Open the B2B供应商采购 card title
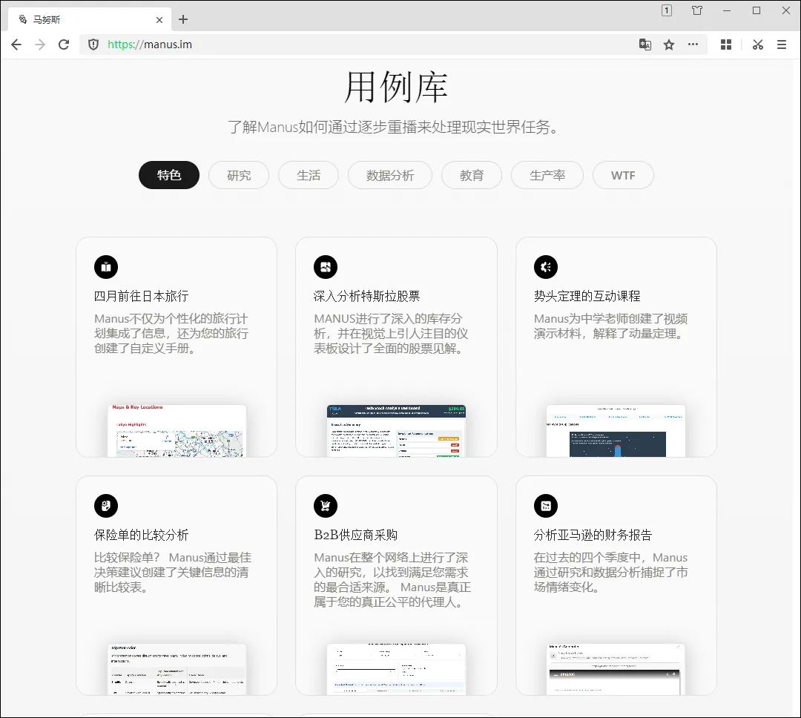This screenshot has width=801, height=718. [355, 535]
